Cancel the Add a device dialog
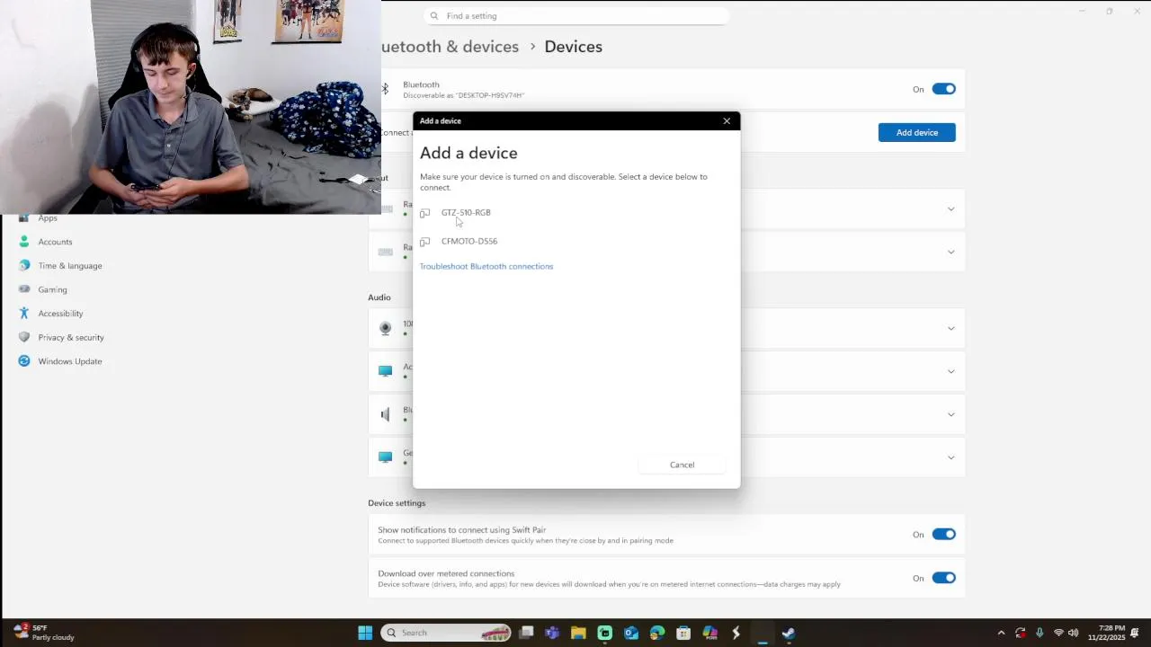Viewport: 1151px width, 647px height. click(682, 465)
